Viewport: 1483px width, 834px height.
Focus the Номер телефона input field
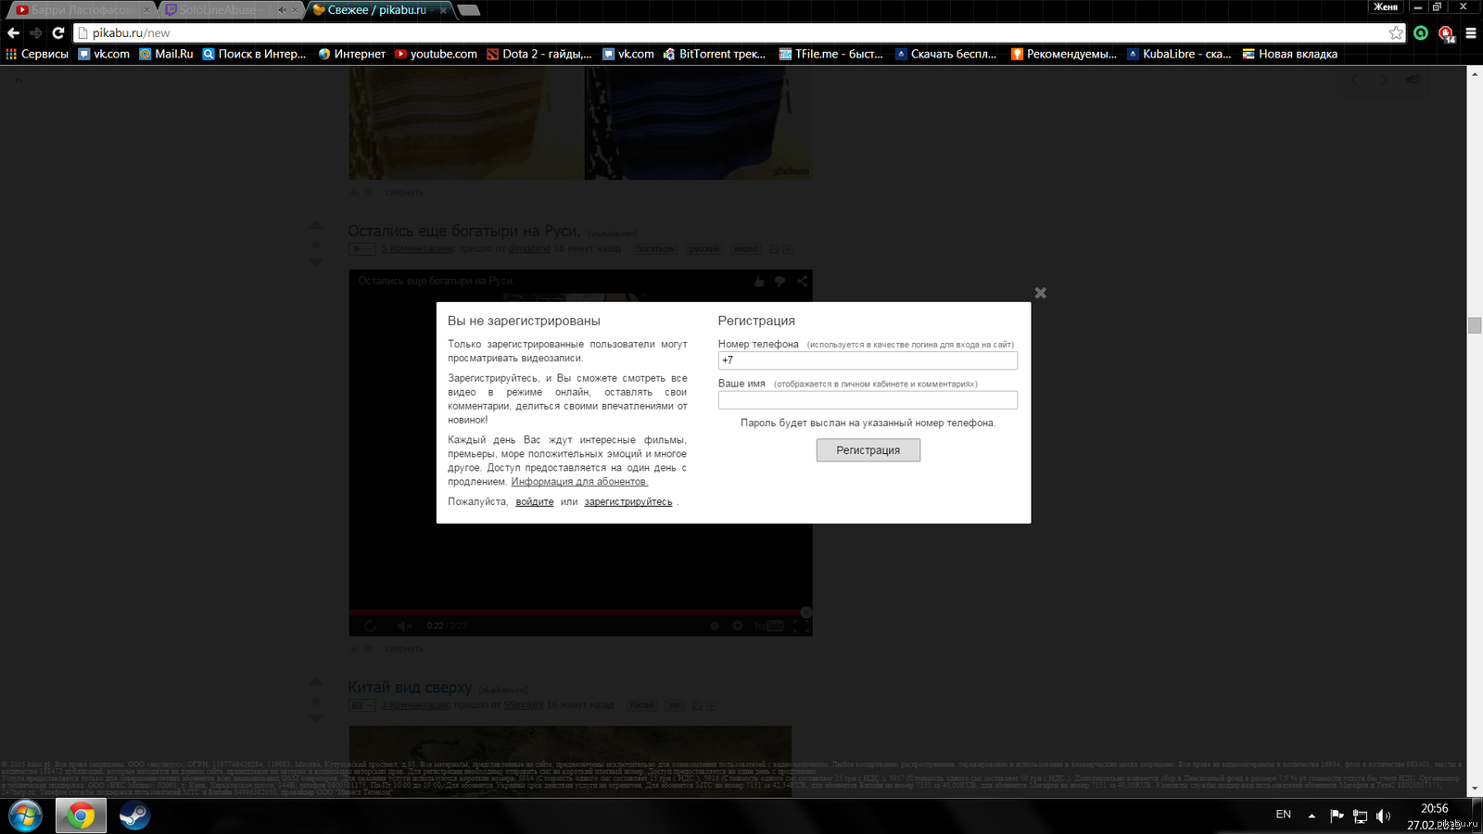pyautogui.click(x=868, y=360)
